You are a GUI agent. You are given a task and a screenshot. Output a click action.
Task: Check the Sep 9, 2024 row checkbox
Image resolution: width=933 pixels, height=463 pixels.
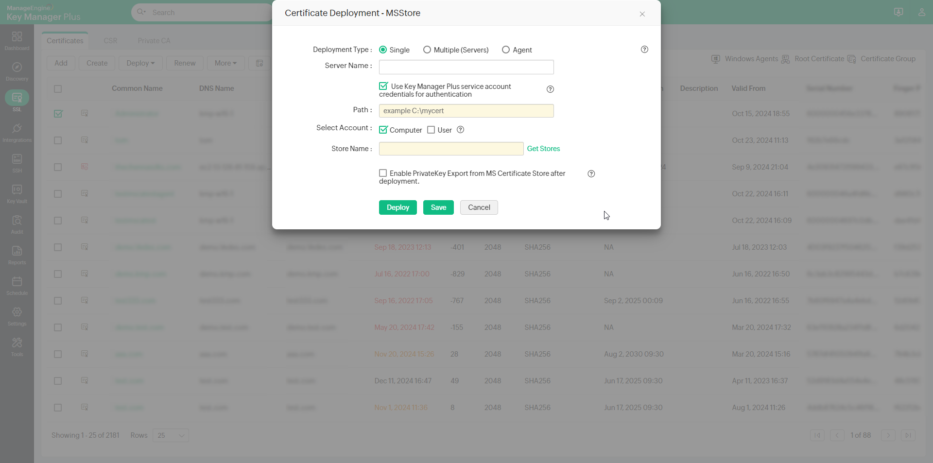pyautogui.click(x=58, y=167)
